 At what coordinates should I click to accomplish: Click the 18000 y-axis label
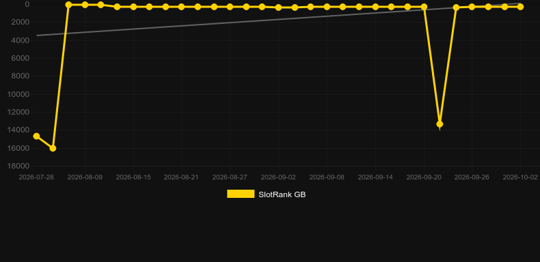(18, 166)
